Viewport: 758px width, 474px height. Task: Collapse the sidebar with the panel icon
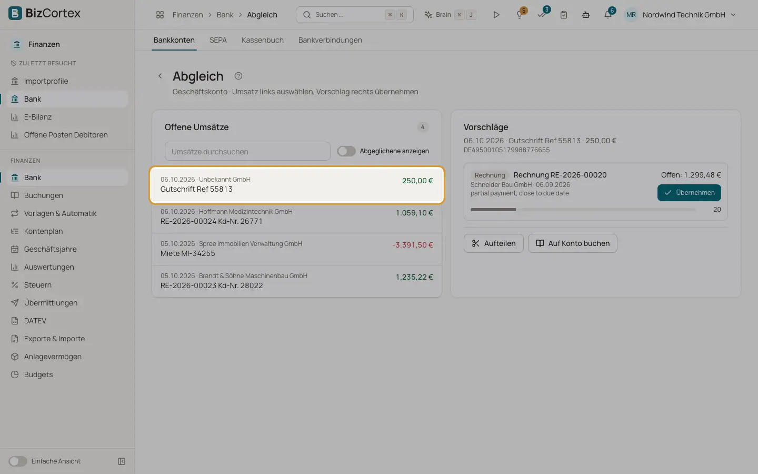tap(122, 461)
